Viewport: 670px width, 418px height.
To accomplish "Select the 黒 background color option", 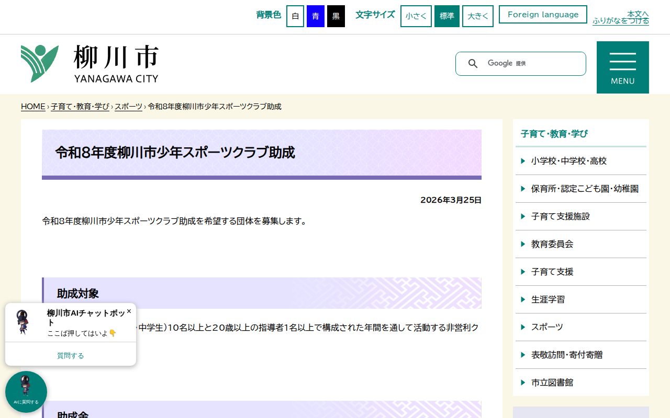I will [336, 16].
